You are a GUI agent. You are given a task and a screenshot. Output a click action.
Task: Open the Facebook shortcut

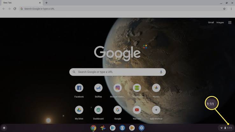click(79, 88)
